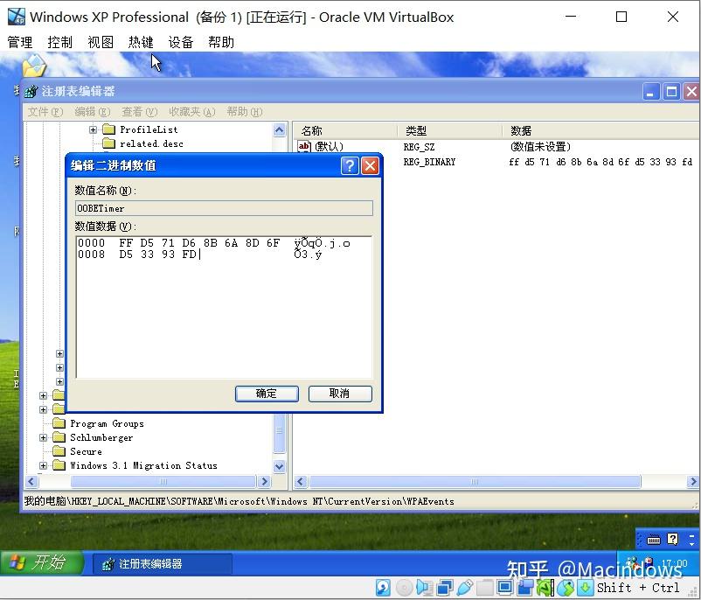
Task: Click the tree pane scroll down arrow
Action: (x=279, y=466)
